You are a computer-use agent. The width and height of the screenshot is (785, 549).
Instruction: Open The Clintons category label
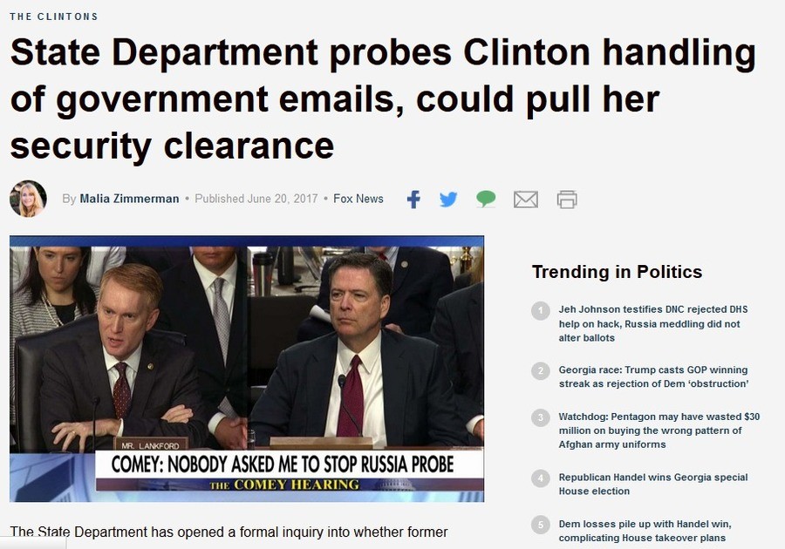53,17
